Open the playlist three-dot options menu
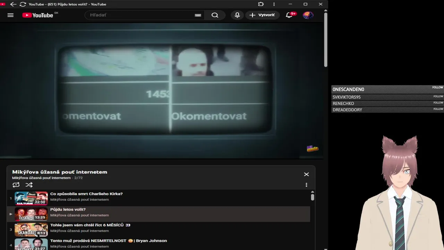Screen dimensions: 444x250 pyautogui.click(x=306, y=185)
